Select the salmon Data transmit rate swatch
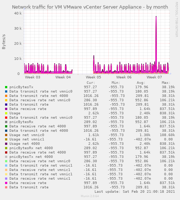 pos(6,187)
